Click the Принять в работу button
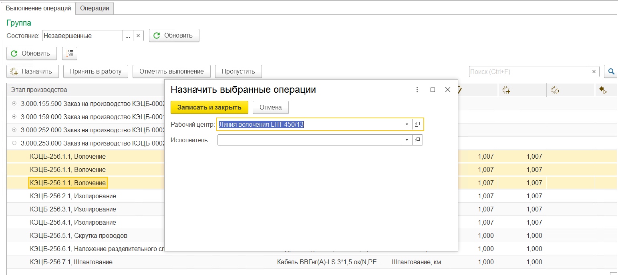Viewport: 618px width, 275px height. pos(96,71)
